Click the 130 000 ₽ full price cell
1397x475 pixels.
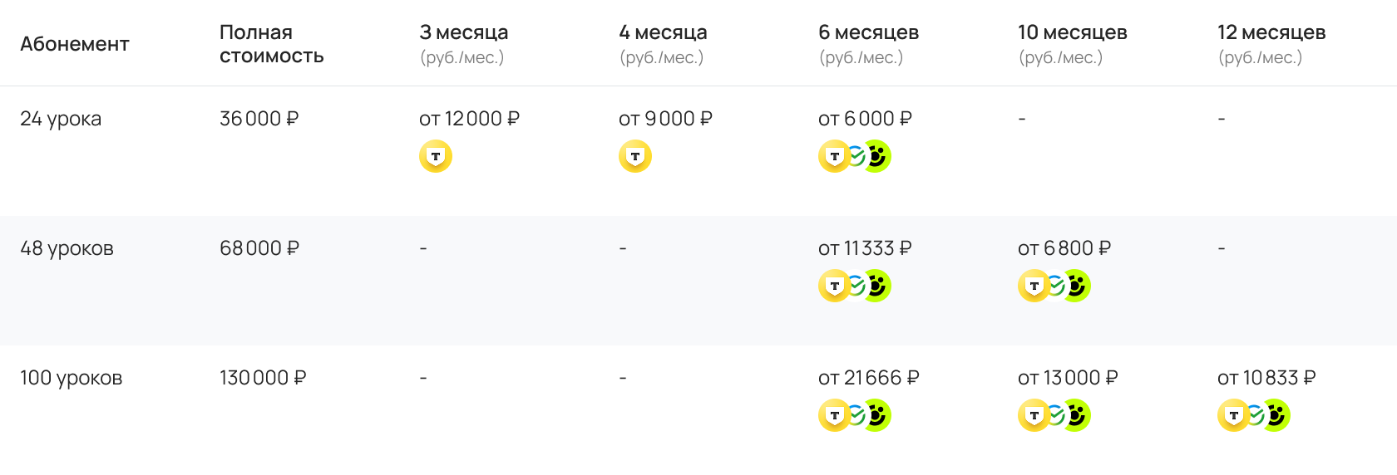(x=263, y=378)
